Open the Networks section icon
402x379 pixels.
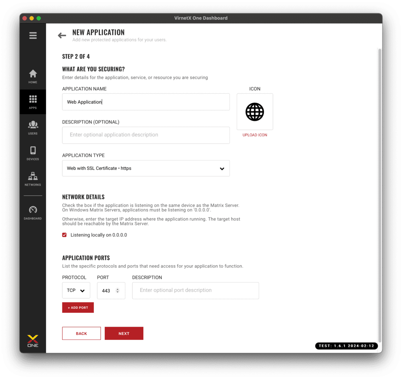pyautogui.click(x=33, y=179)
